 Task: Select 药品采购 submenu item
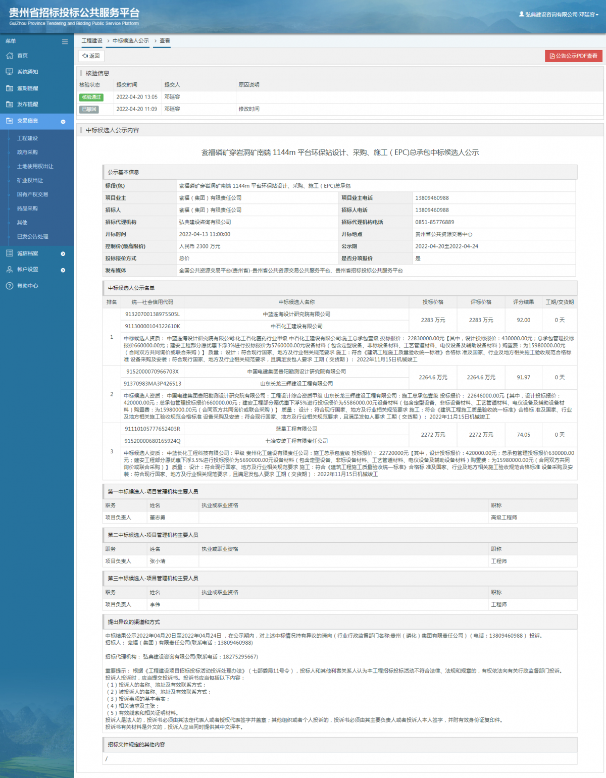[x=27, y=208]
